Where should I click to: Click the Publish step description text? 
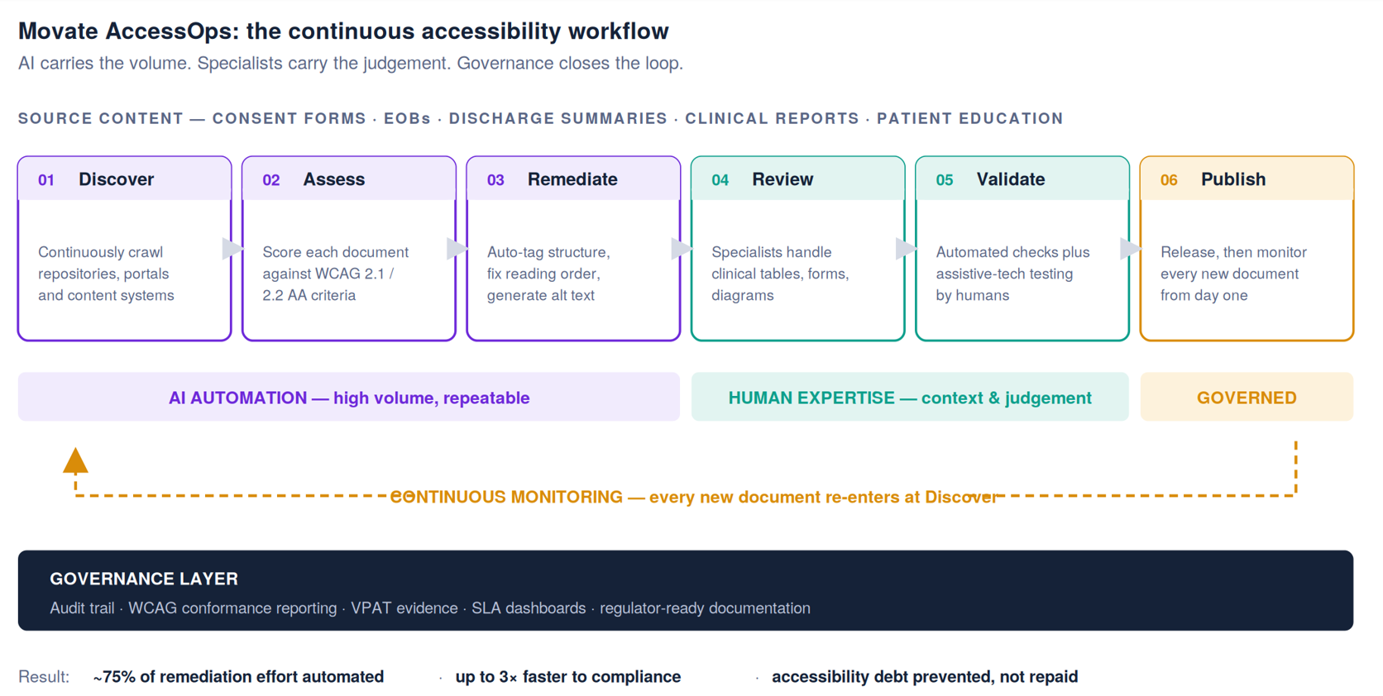pyautogui.click(x=1233, y=274)
